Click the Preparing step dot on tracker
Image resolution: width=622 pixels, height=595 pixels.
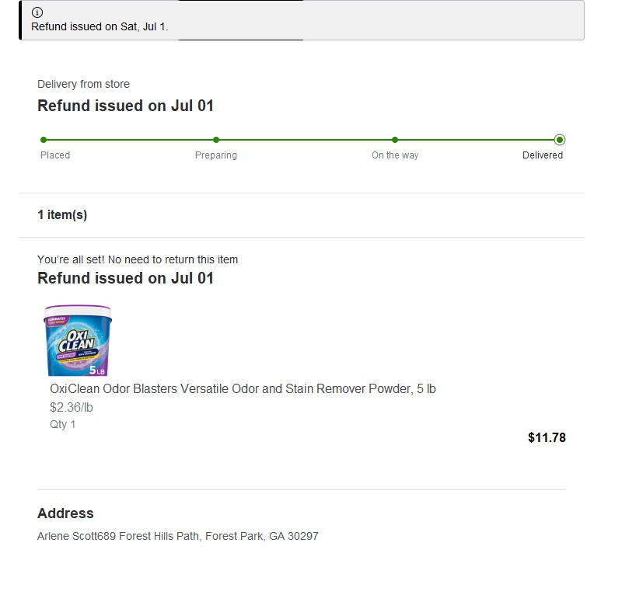click(216, 140)
